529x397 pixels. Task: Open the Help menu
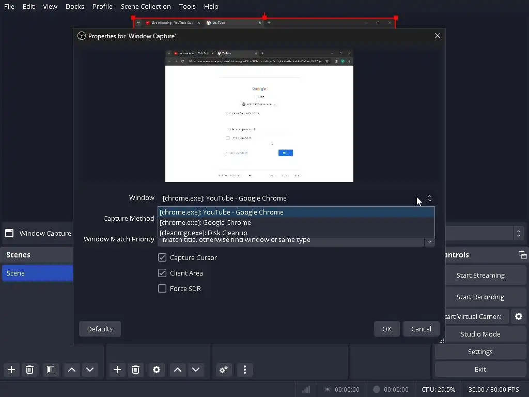pyautogui.click(x=211, y=6)
